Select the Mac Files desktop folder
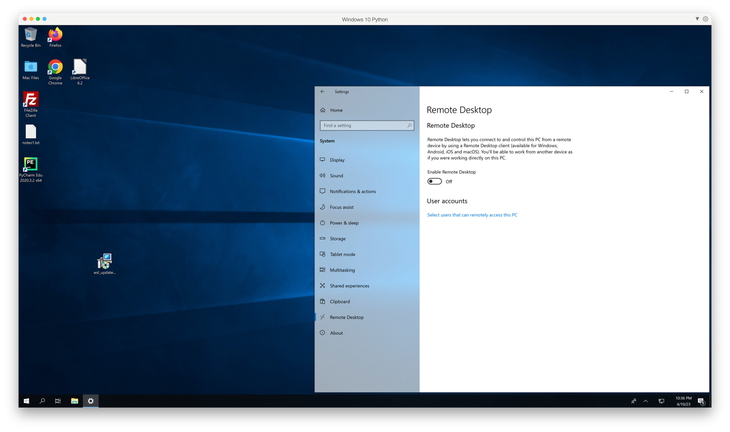 coord(31,70)
